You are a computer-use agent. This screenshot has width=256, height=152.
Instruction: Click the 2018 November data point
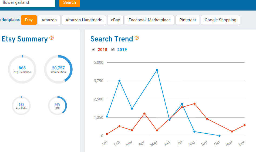tap(232, 131)
